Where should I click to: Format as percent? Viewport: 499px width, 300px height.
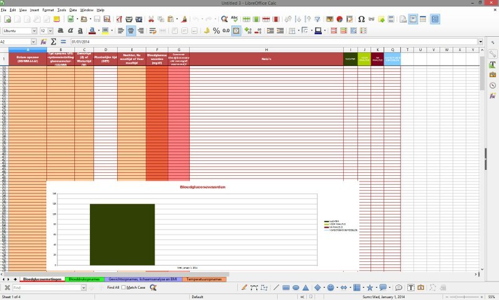click(216, 31)
